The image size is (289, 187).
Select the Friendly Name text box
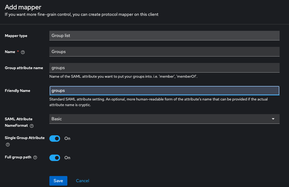pos(164,91)
